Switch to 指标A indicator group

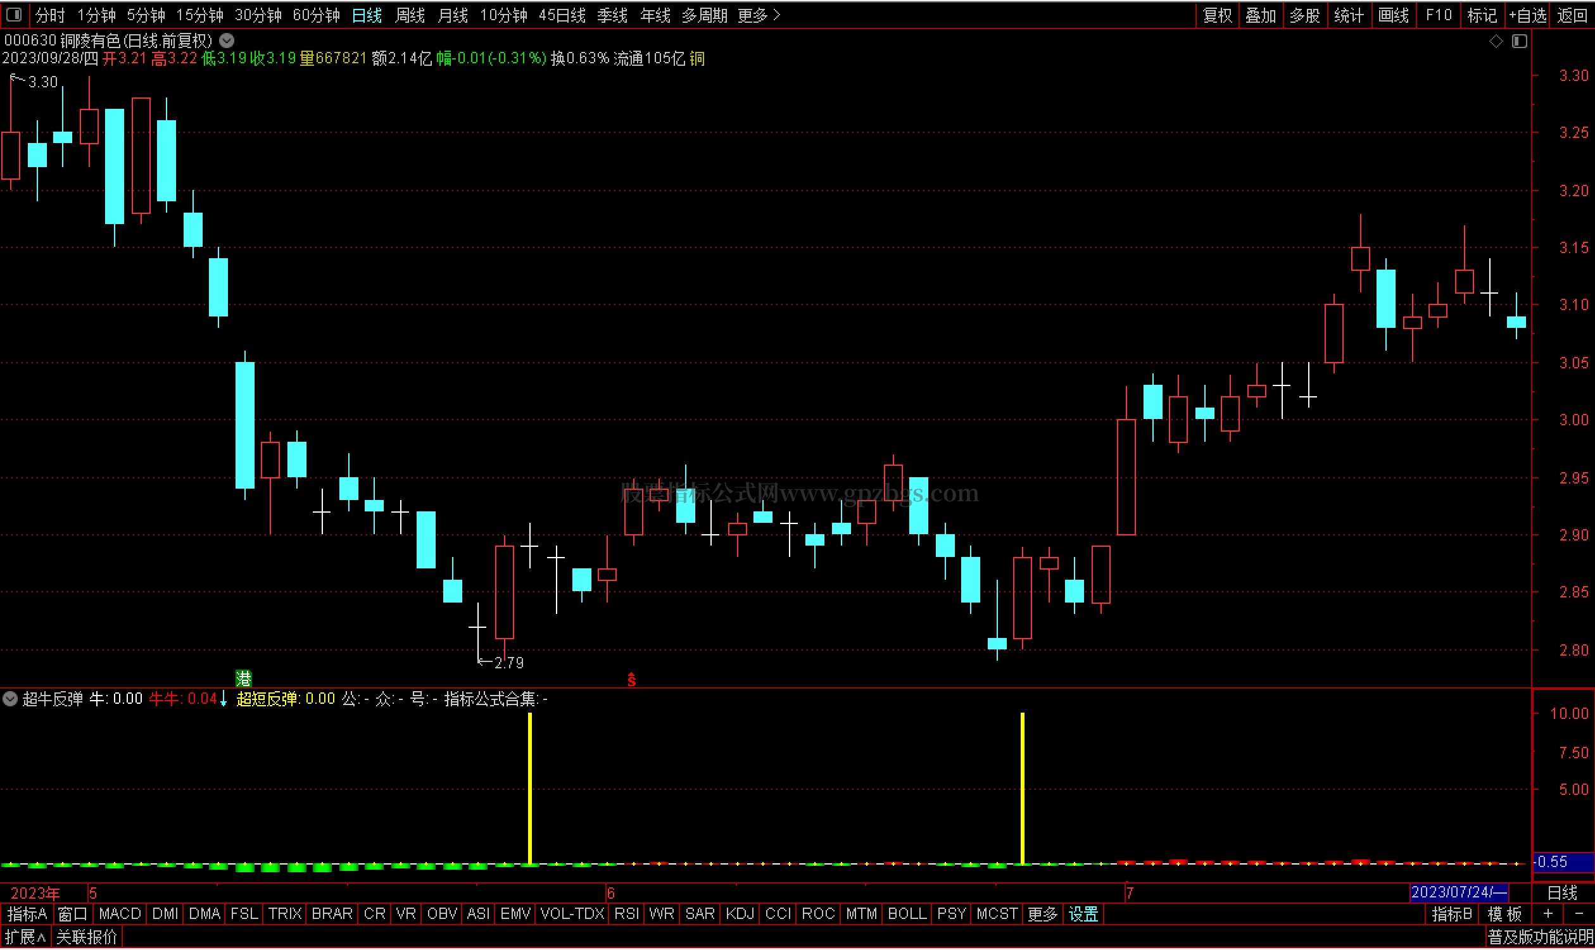[x=27, y=914]
